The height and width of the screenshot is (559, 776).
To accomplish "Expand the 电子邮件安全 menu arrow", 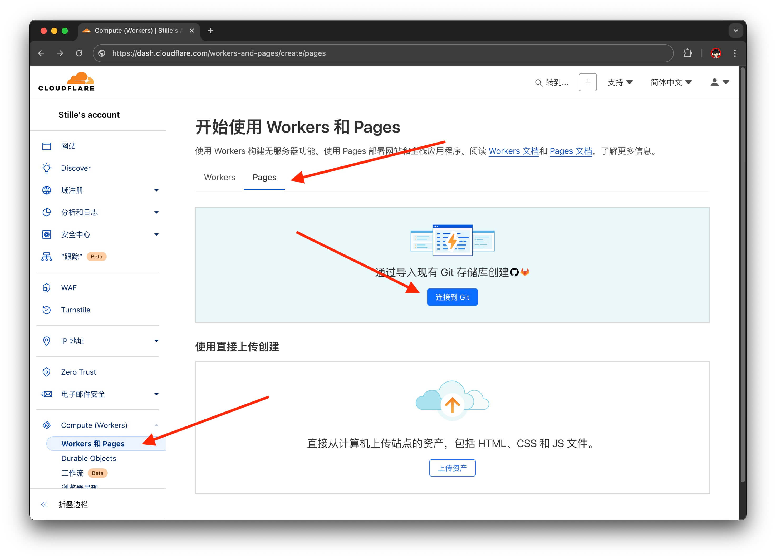I will tap(156, 394).
